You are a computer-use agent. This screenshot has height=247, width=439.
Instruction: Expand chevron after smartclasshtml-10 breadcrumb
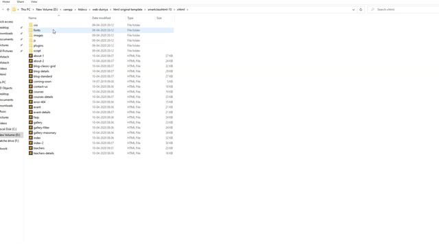tap(174, 10)
